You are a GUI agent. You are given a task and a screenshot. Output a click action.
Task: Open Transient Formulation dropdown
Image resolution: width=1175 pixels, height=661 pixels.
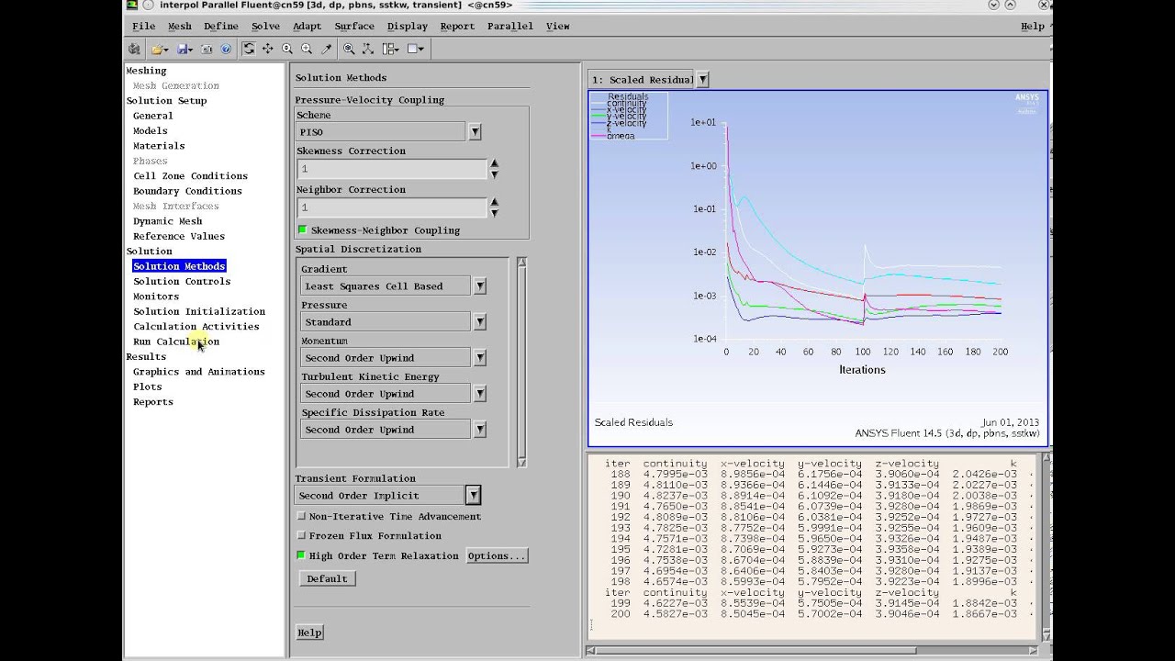[473, 496]
